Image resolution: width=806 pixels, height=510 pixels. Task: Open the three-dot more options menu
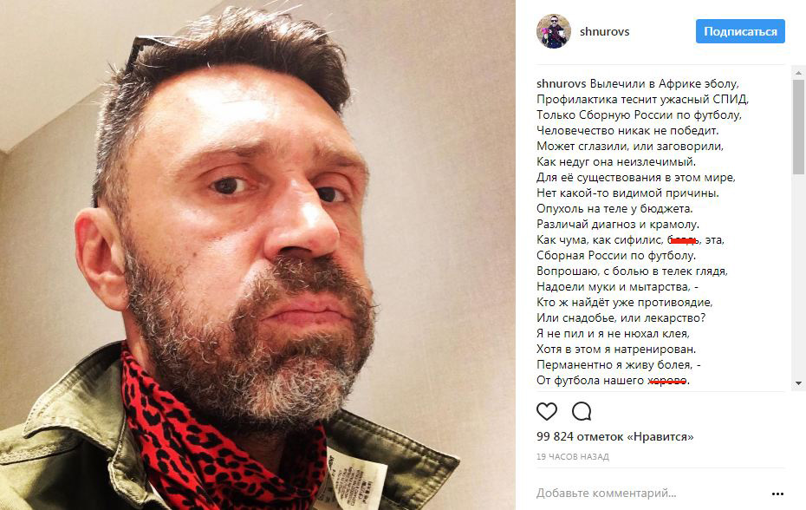tap(777, 494)
